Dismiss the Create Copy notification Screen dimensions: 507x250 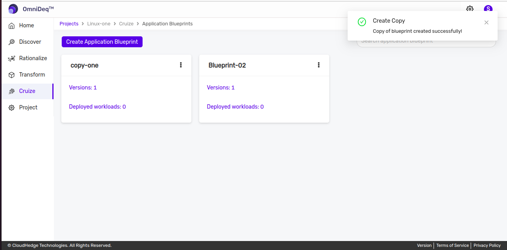[486, 22]
